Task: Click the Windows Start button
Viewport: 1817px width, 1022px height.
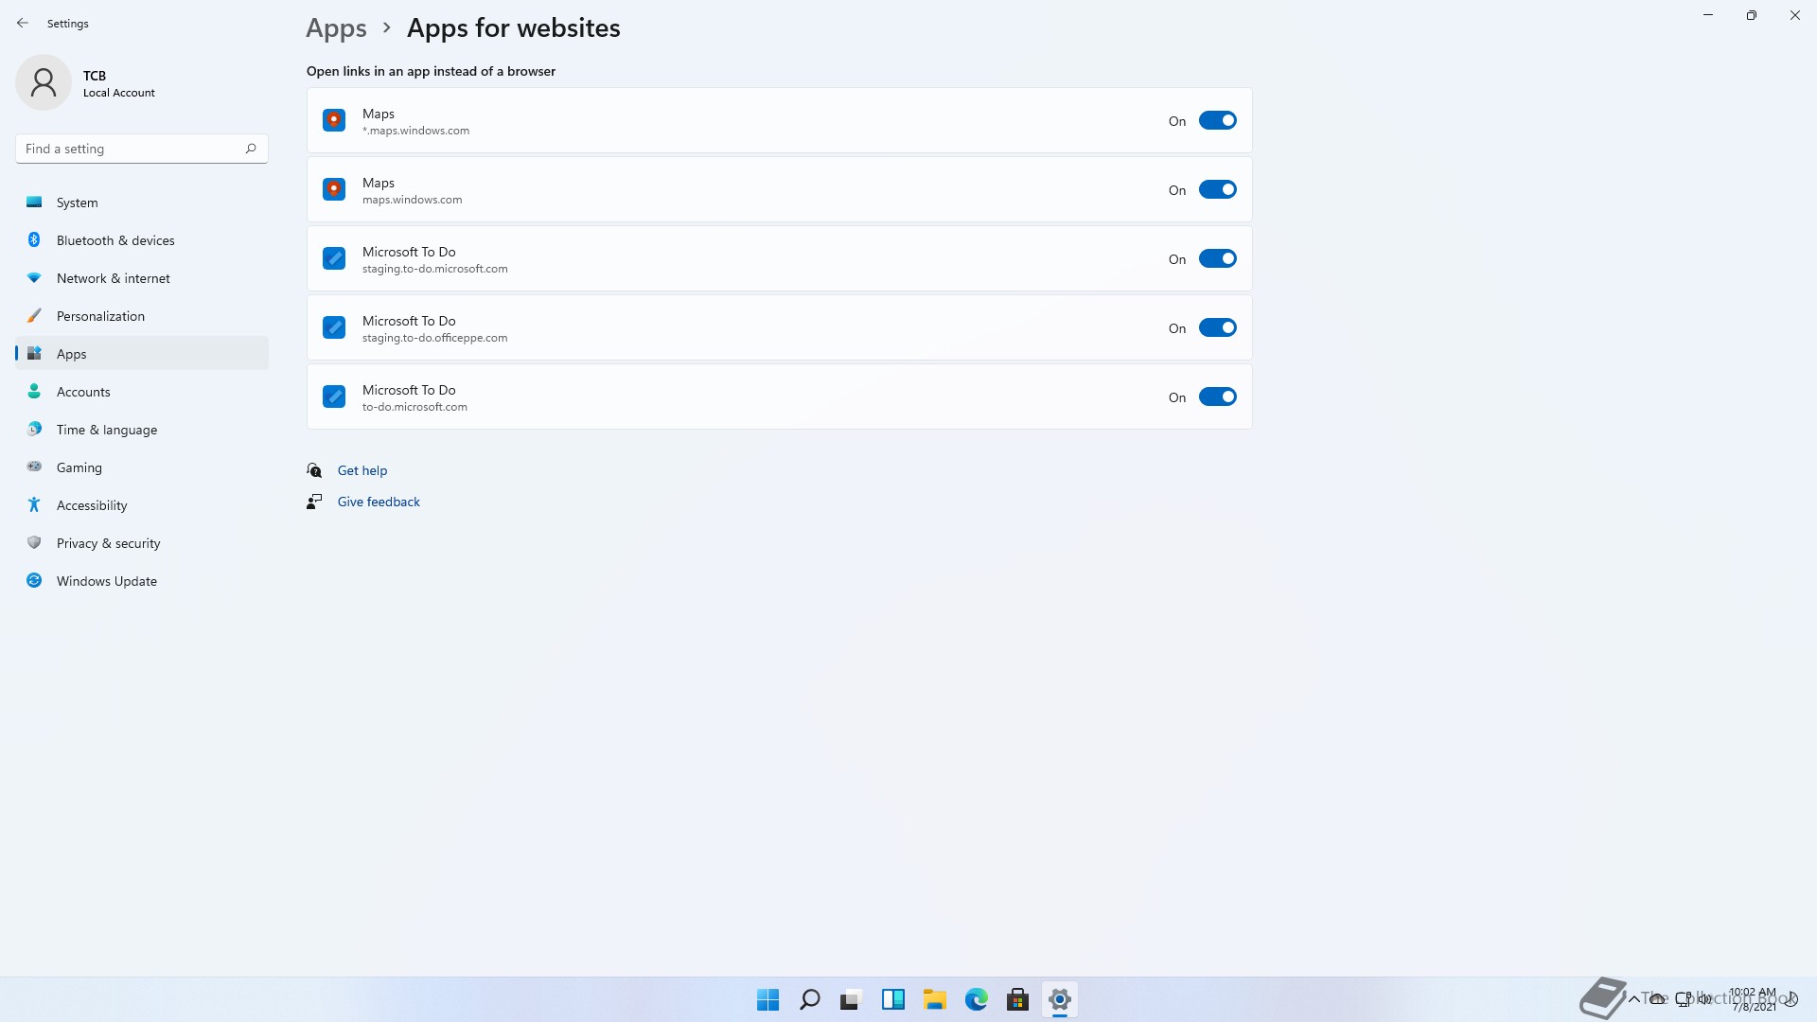Action: 767,999
